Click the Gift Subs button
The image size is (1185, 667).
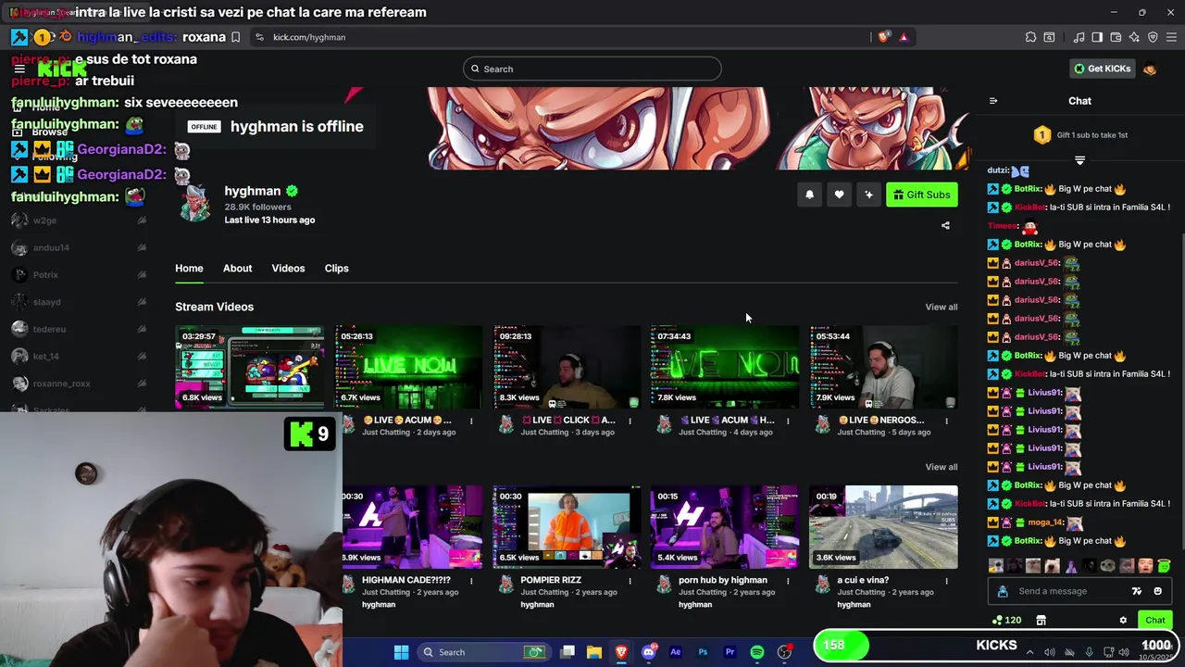point(921,195)
